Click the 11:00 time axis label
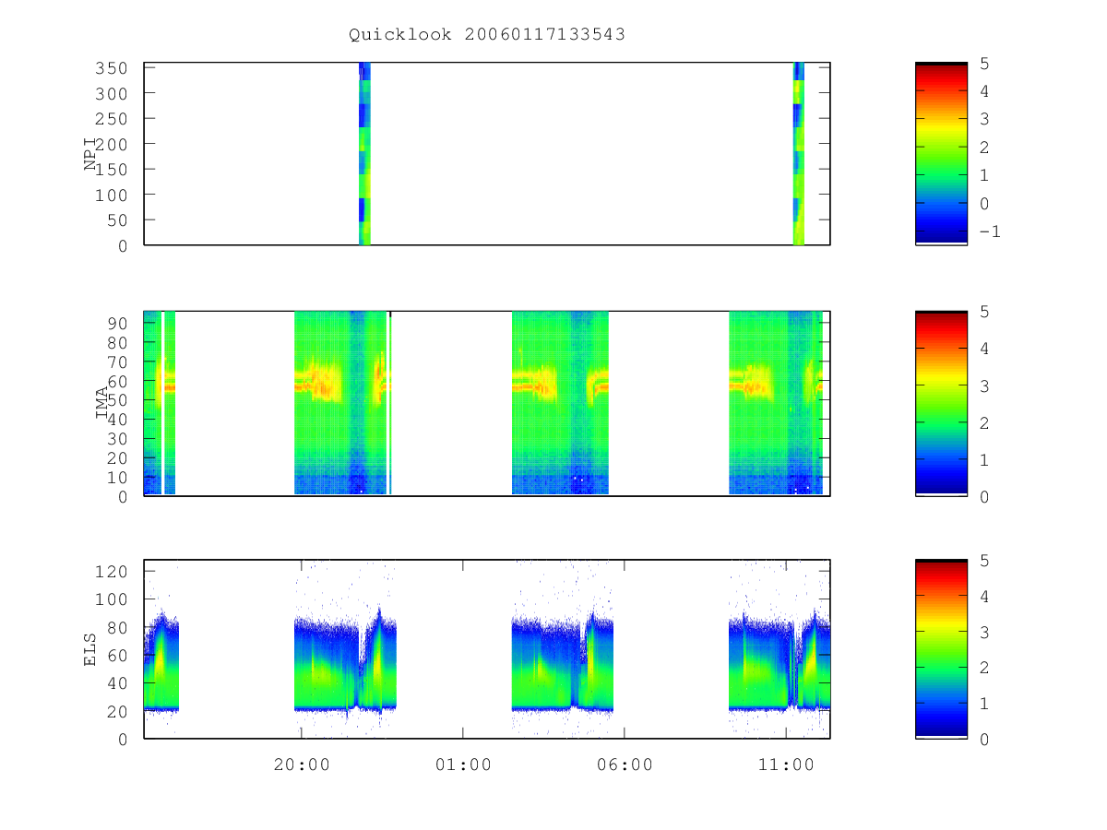 coord(786,765)
